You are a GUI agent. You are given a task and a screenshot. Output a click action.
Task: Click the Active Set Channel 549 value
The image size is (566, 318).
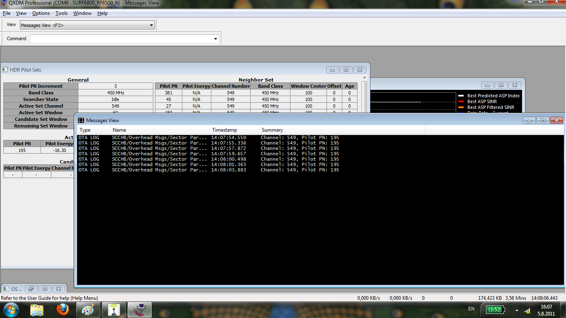click(x=116, y=106)
